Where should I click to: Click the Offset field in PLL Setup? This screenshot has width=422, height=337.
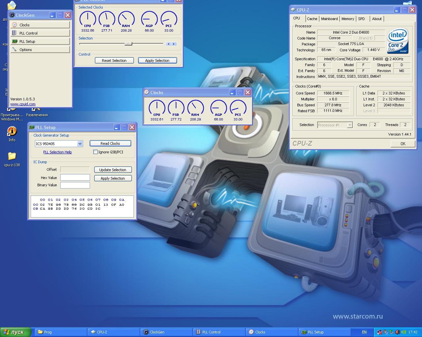click(75, 169)
